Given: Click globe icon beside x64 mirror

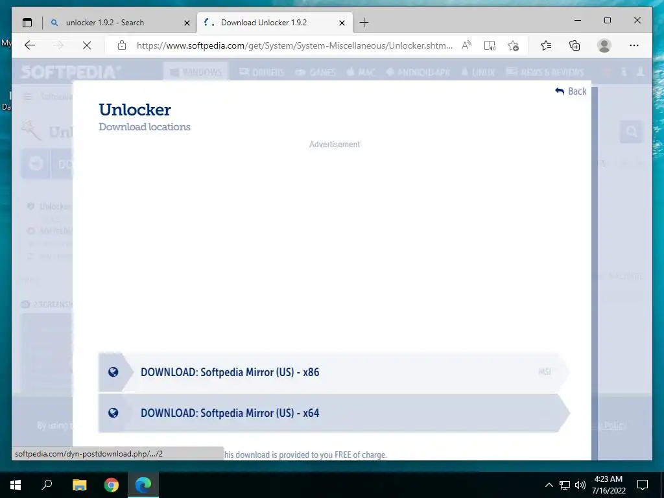Looking at the screenshot, I should click(x=113, y=413).
